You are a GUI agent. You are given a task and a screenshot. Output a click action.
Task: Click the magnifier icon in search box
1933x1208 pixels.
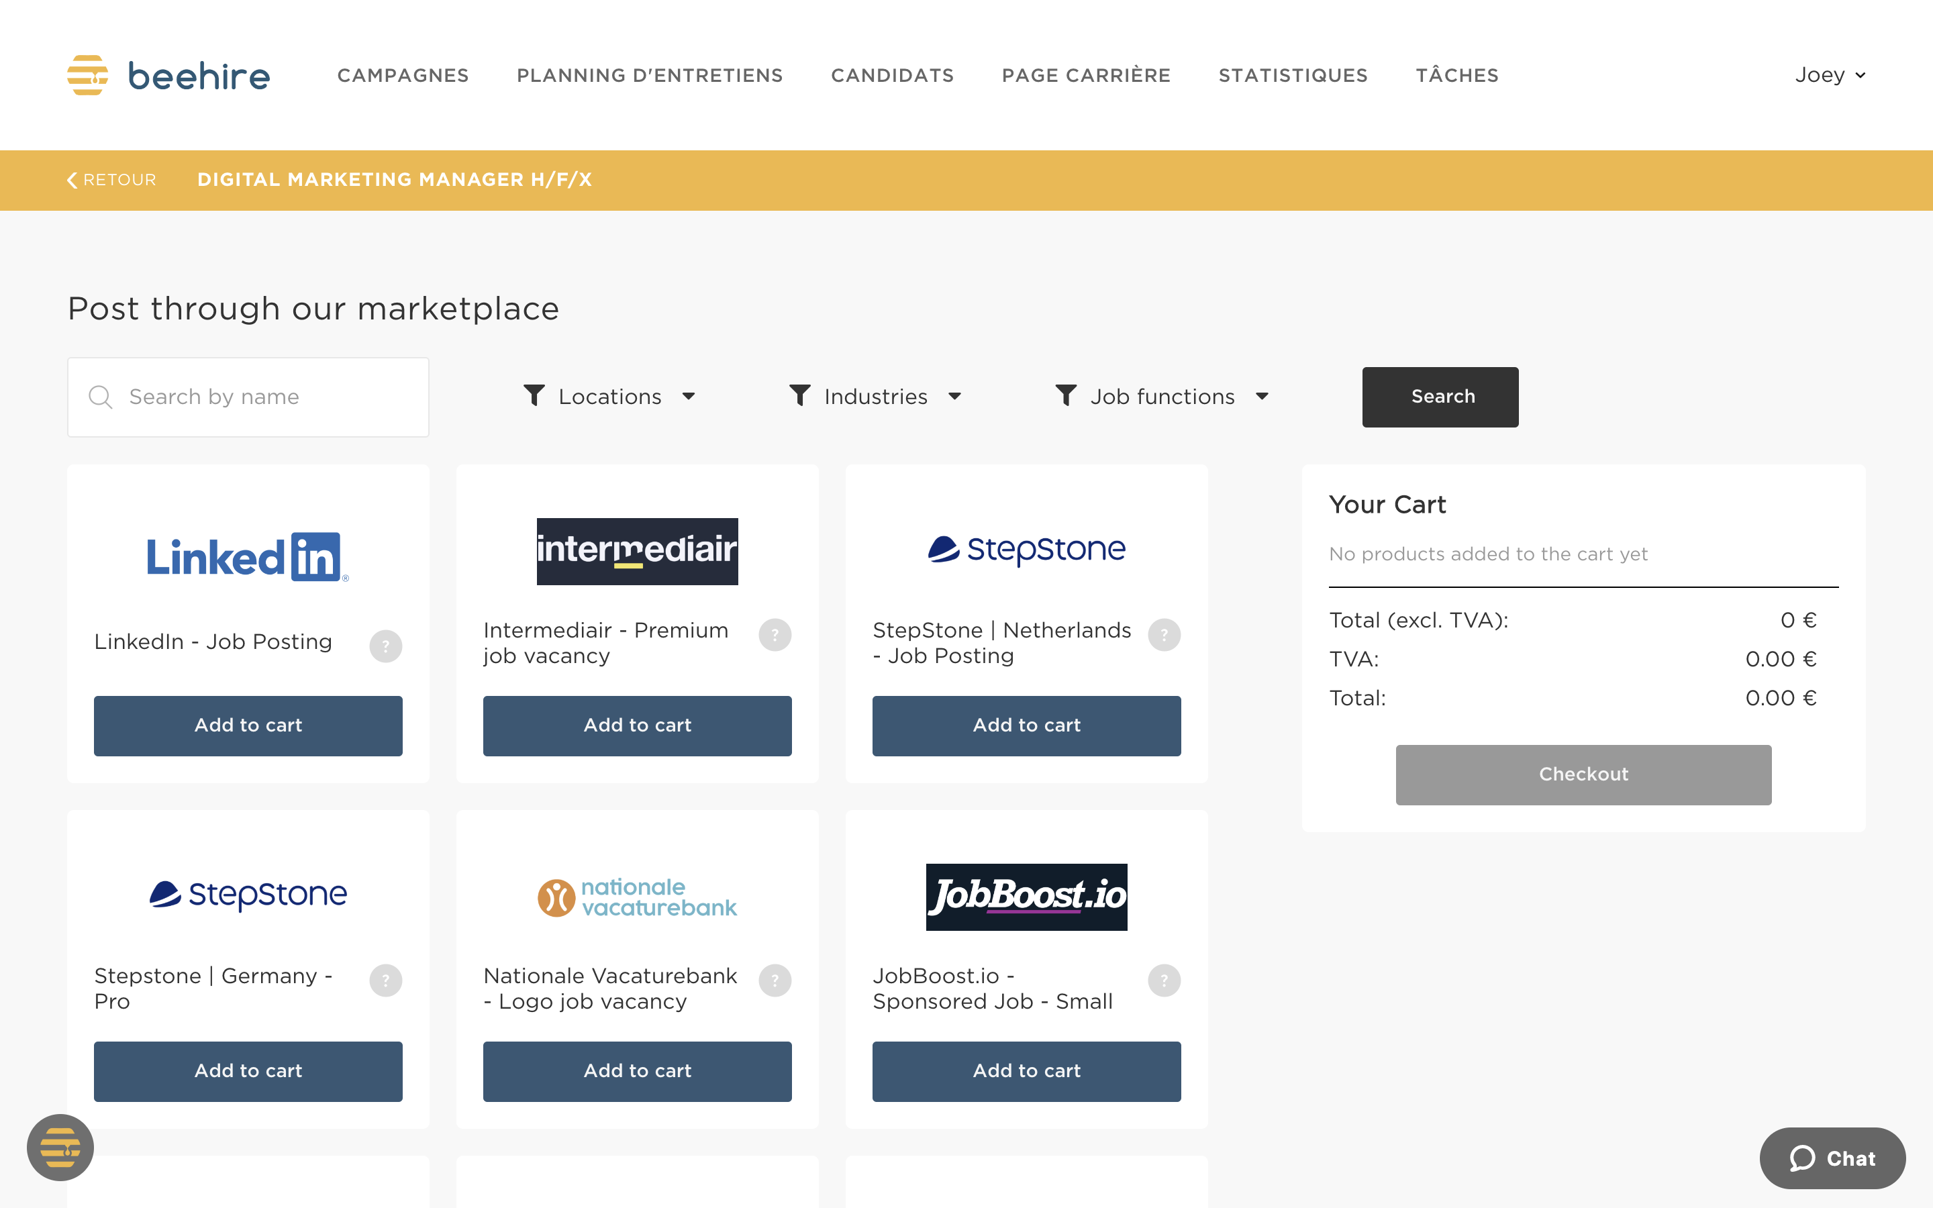tap(101, 397)
